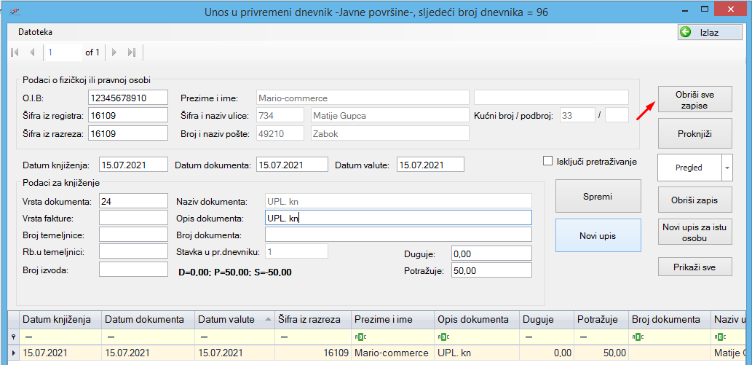
Task: Click filter icon under Prezime i ime column
Action: [x=360, y=337]
